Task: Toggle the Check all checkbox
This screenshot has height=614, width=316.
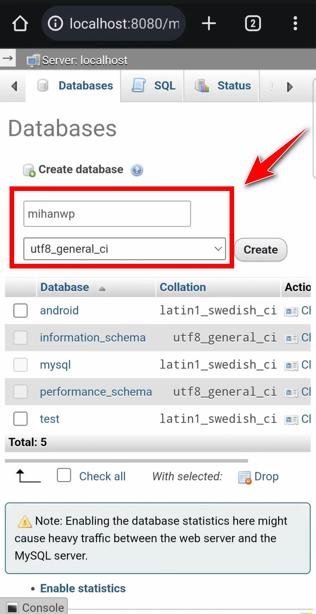Action: (x=64, y=475)
